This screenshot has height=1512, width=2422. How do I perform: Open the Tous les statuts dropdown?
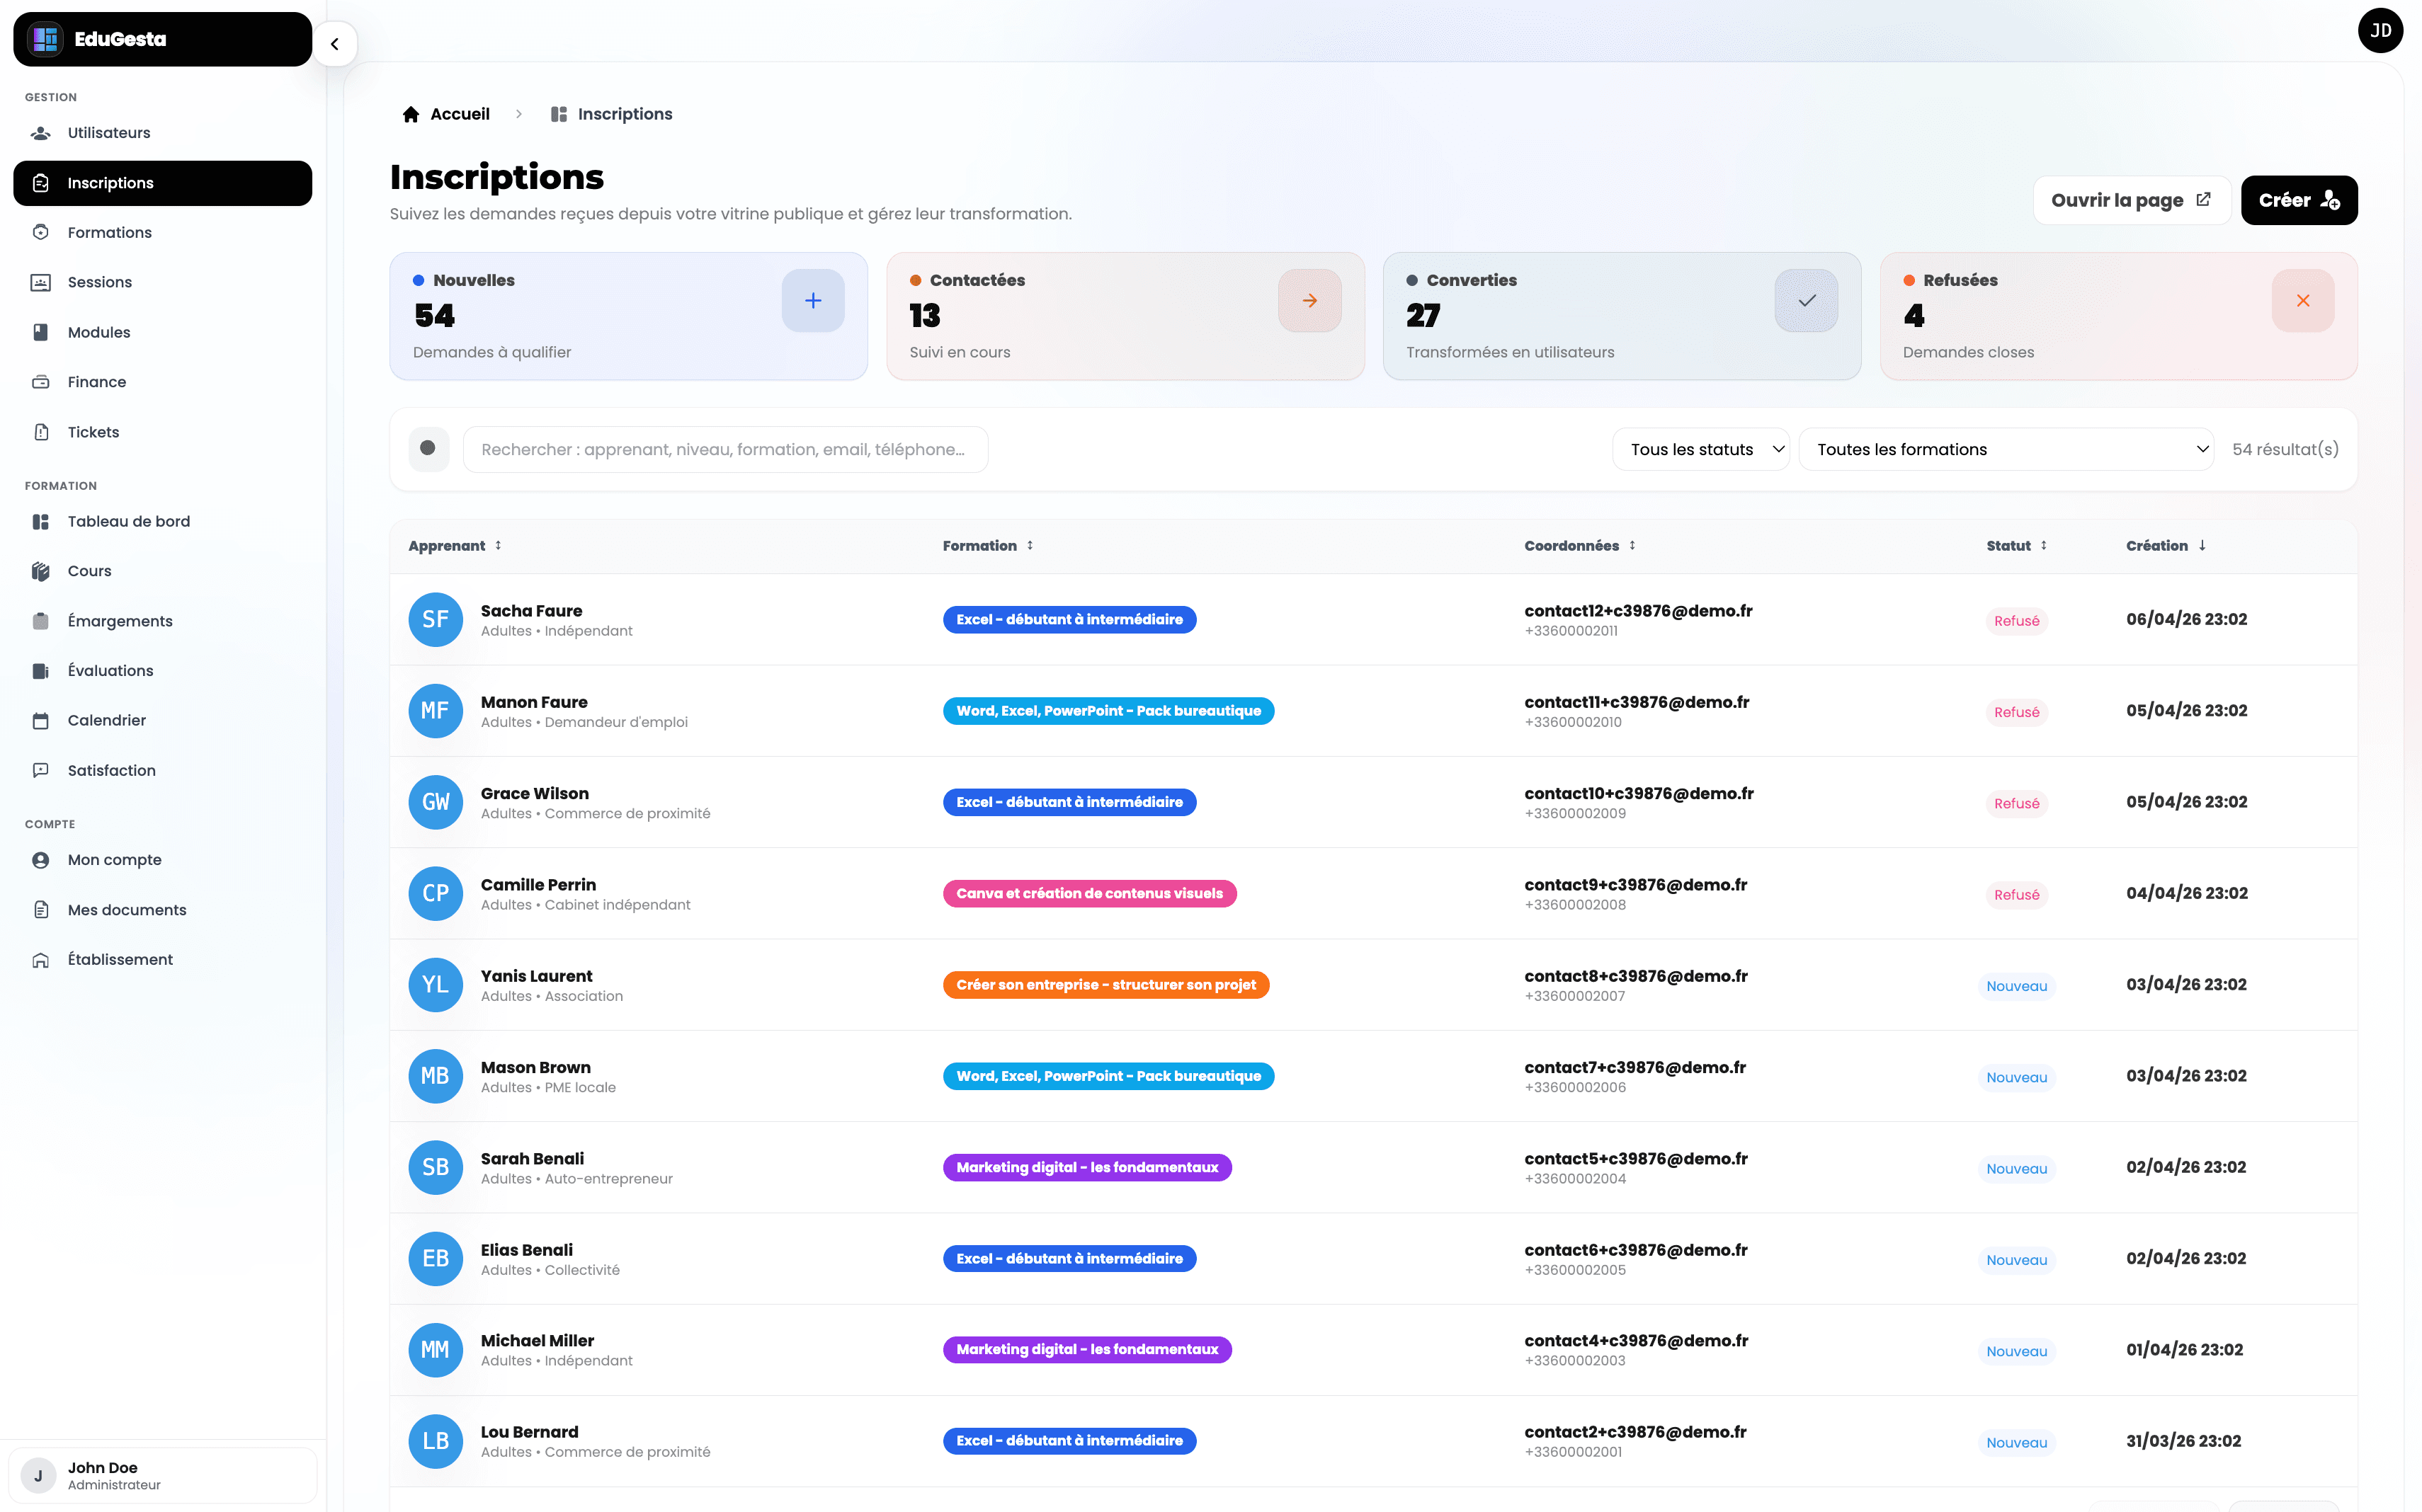[1700, 449]
